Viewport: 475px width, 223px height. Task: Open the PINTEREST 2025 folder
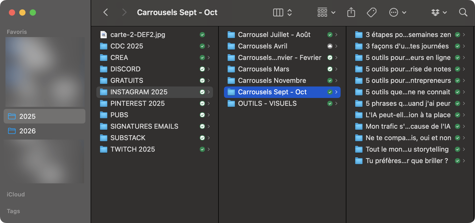pos(137,103)
